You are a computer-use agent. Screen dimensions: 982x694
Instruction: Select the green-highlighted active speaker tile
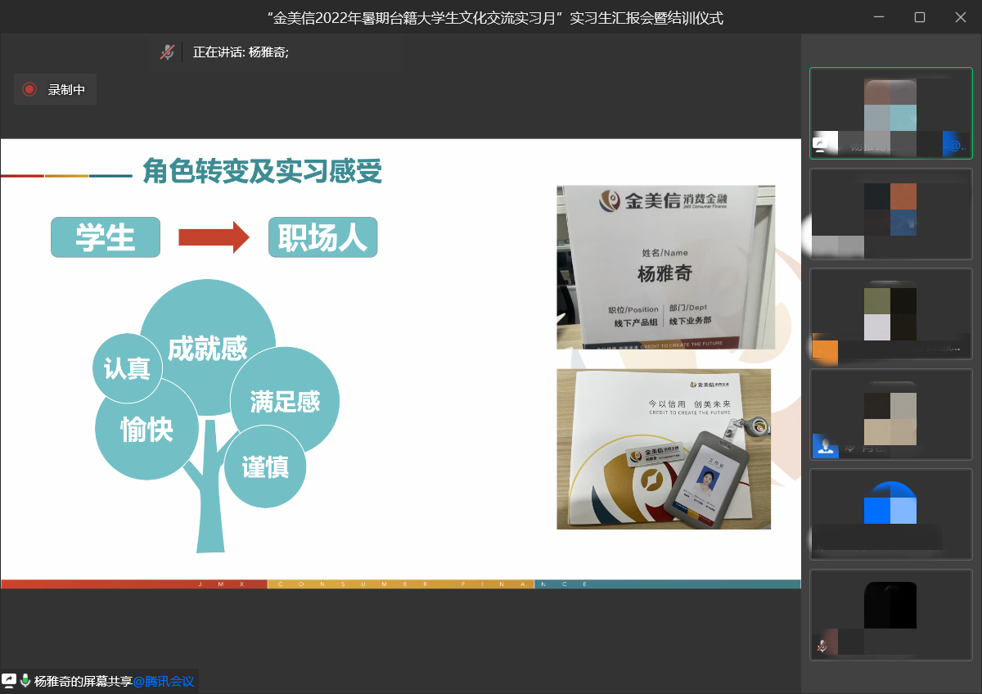(x=890, y=113)
